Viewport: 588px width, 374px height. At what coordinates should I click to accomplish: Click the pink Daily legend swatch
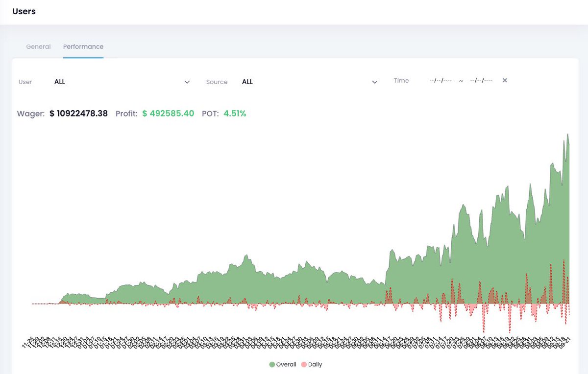304,364
